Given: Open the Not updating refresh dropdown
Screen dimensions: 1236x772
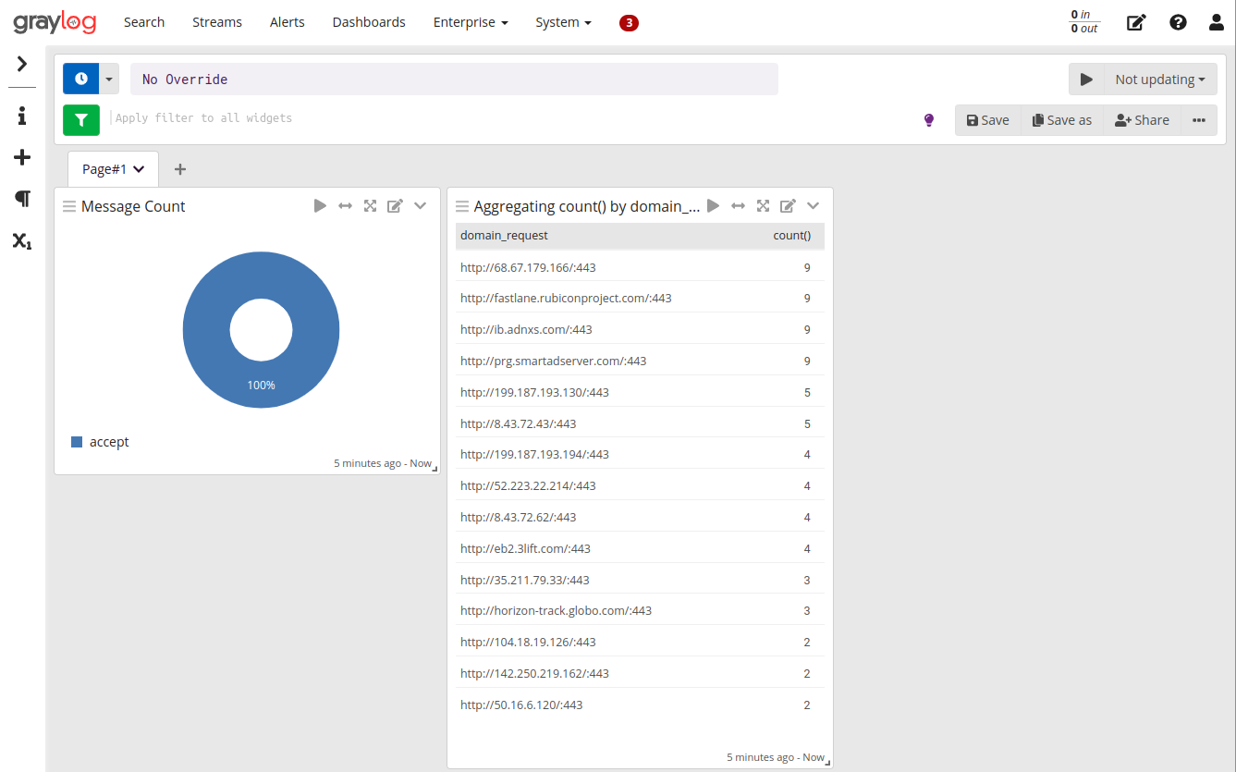Looking at the screenshot, I should click(x=1160, y=80).
